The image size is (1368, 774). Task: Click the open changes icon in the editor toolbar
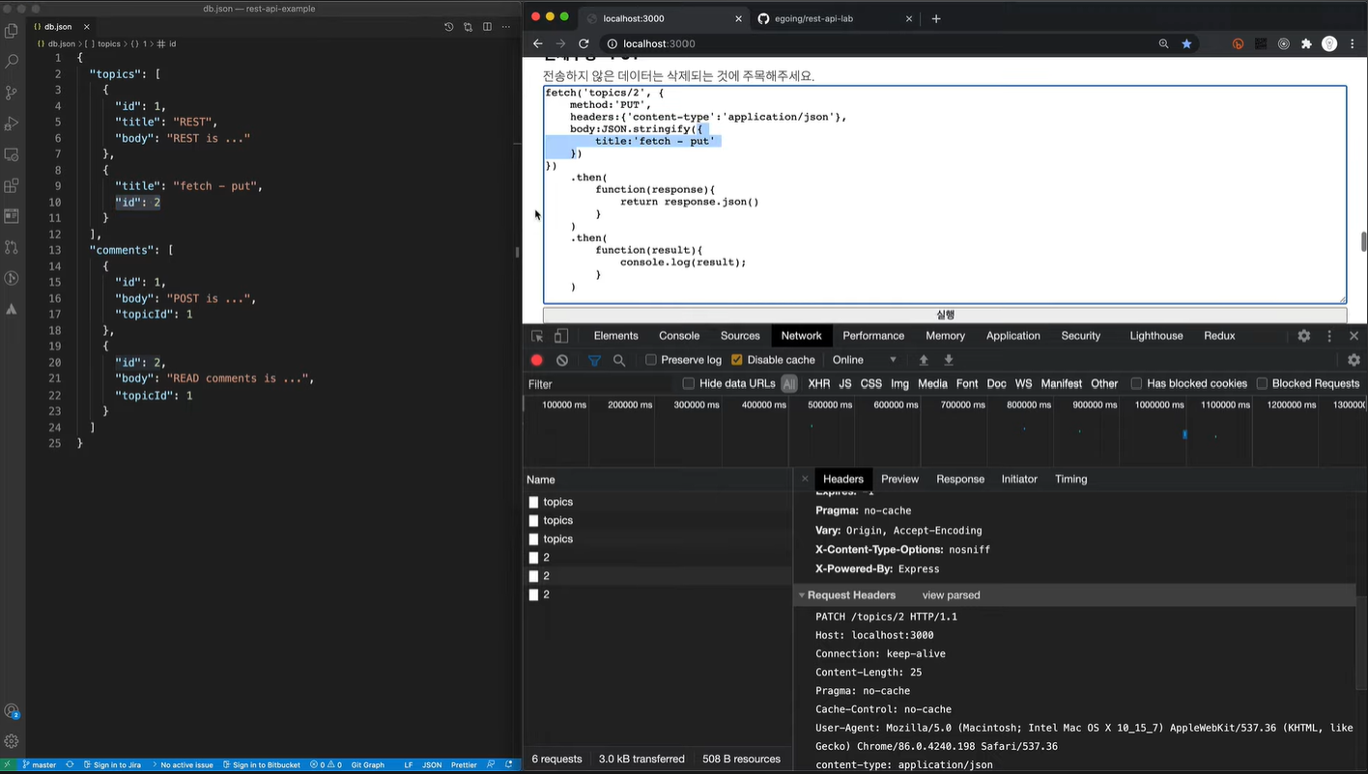[x=468, y=27]
